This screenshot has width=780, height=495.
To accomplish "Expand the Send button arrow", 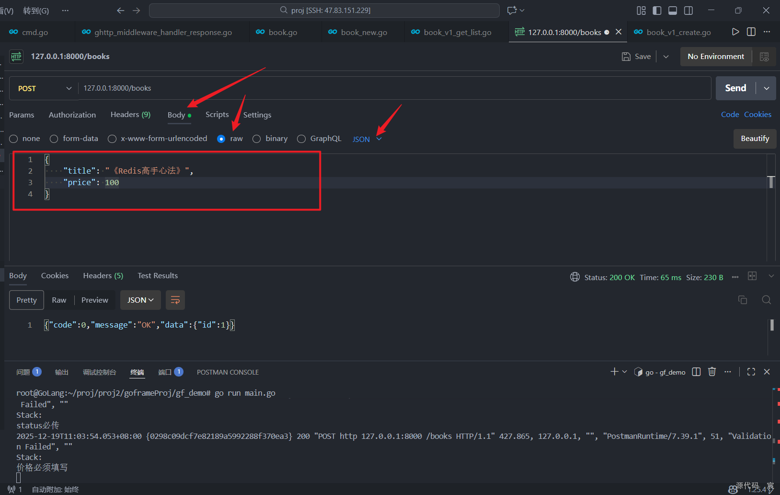I will pos(767,88).
